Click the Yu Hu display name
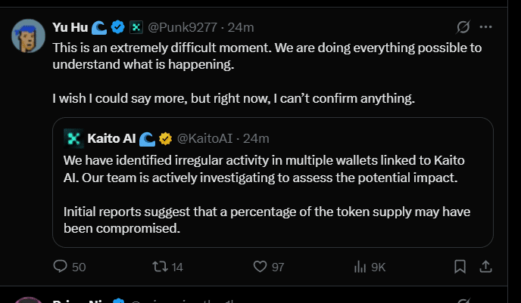Image resolution: width=521 pixels, height=303 pixels. click(70, 28)
